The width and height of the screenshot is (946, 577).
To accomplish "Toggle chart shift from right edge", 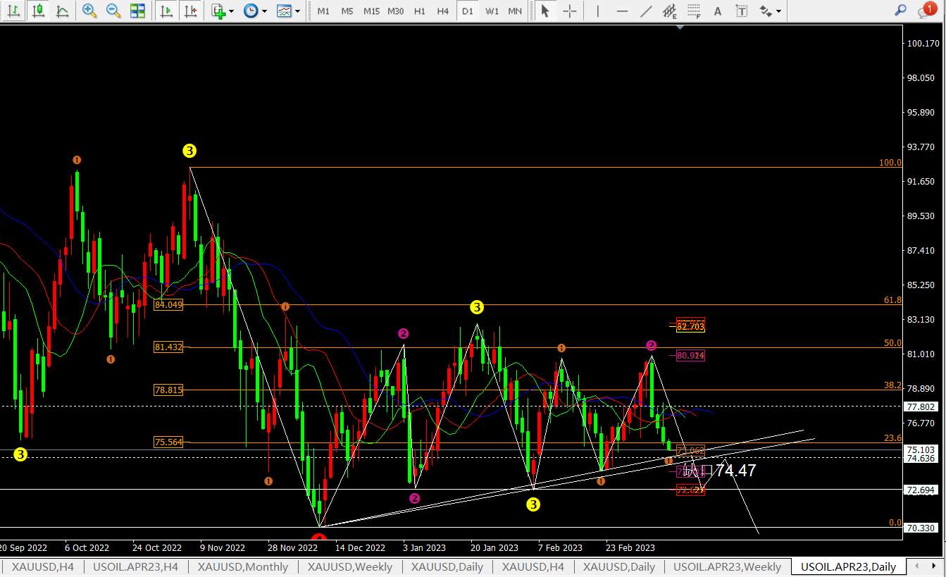I will (189, 11).
